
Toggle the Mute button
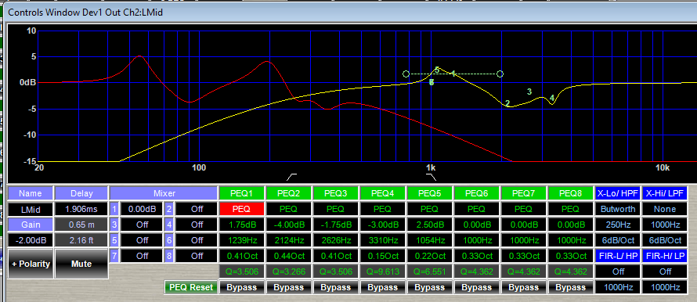(81, 264)
